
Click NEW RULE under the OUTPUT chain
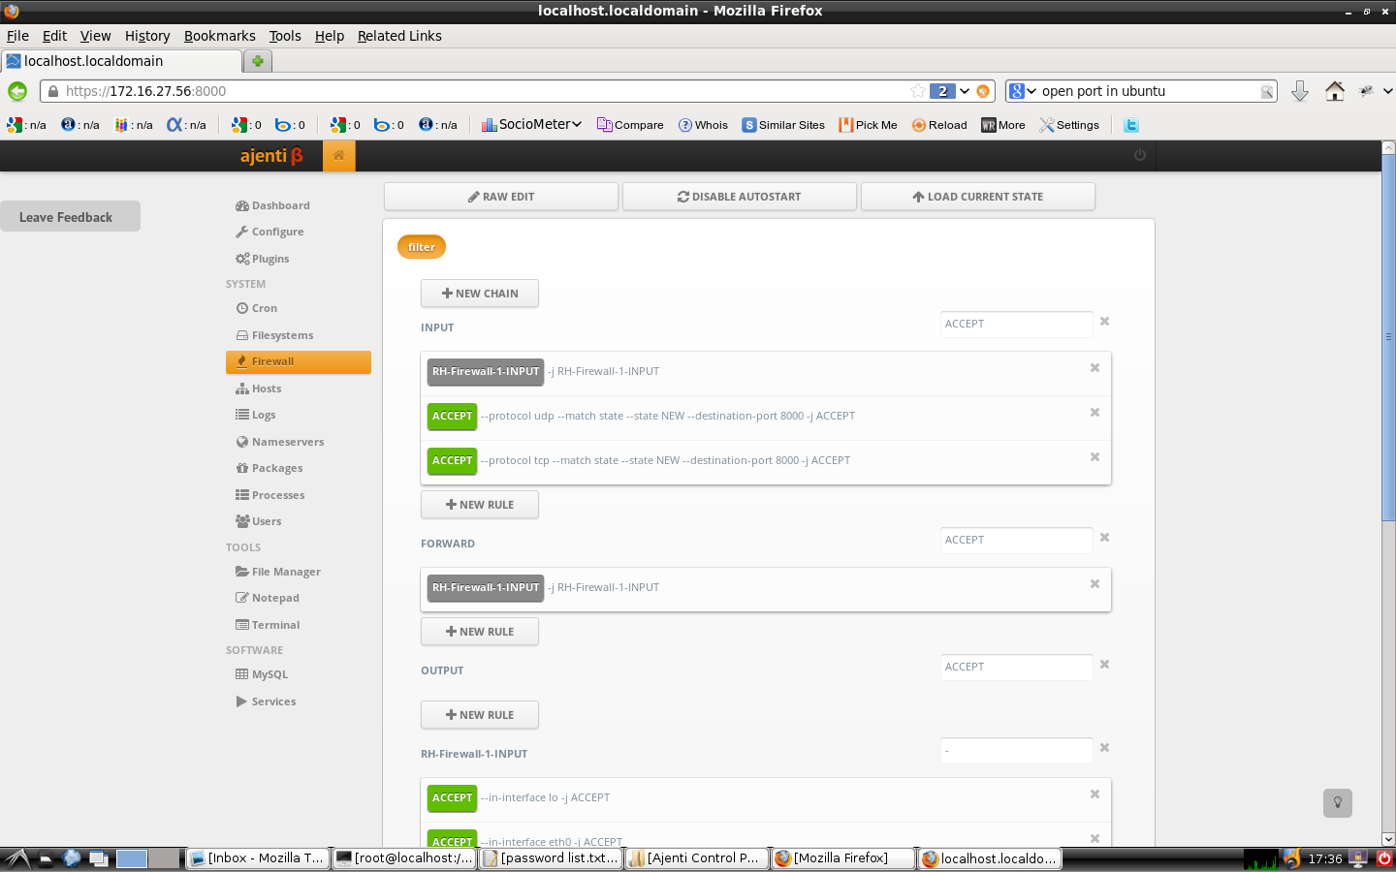click(480, 715)
